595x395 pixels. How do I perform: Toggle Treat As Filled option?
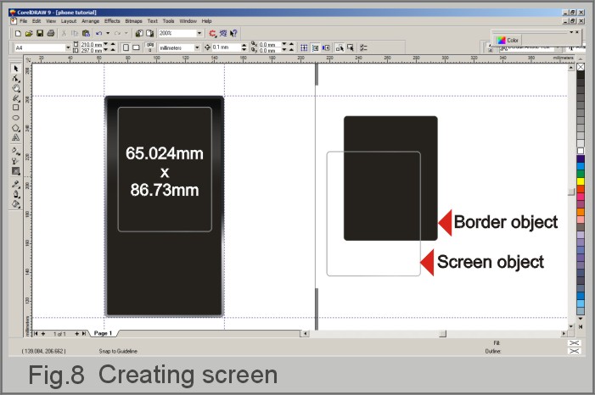tap(351, 47)
